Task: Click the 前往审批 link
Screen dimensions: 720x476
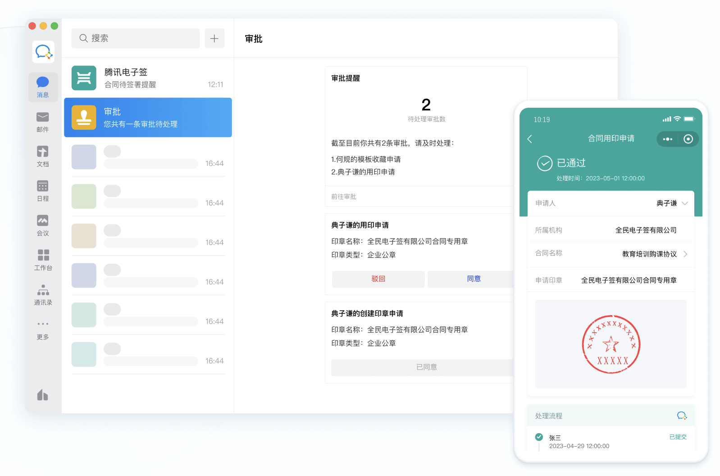Action: tap(344, 197)
